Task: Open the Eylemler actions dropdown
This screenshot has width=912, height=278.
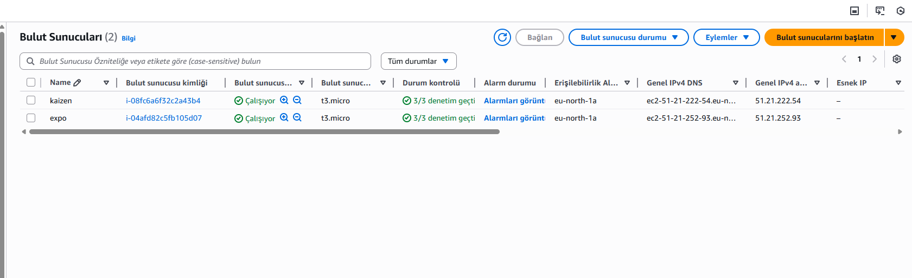Action: (726, 37)
